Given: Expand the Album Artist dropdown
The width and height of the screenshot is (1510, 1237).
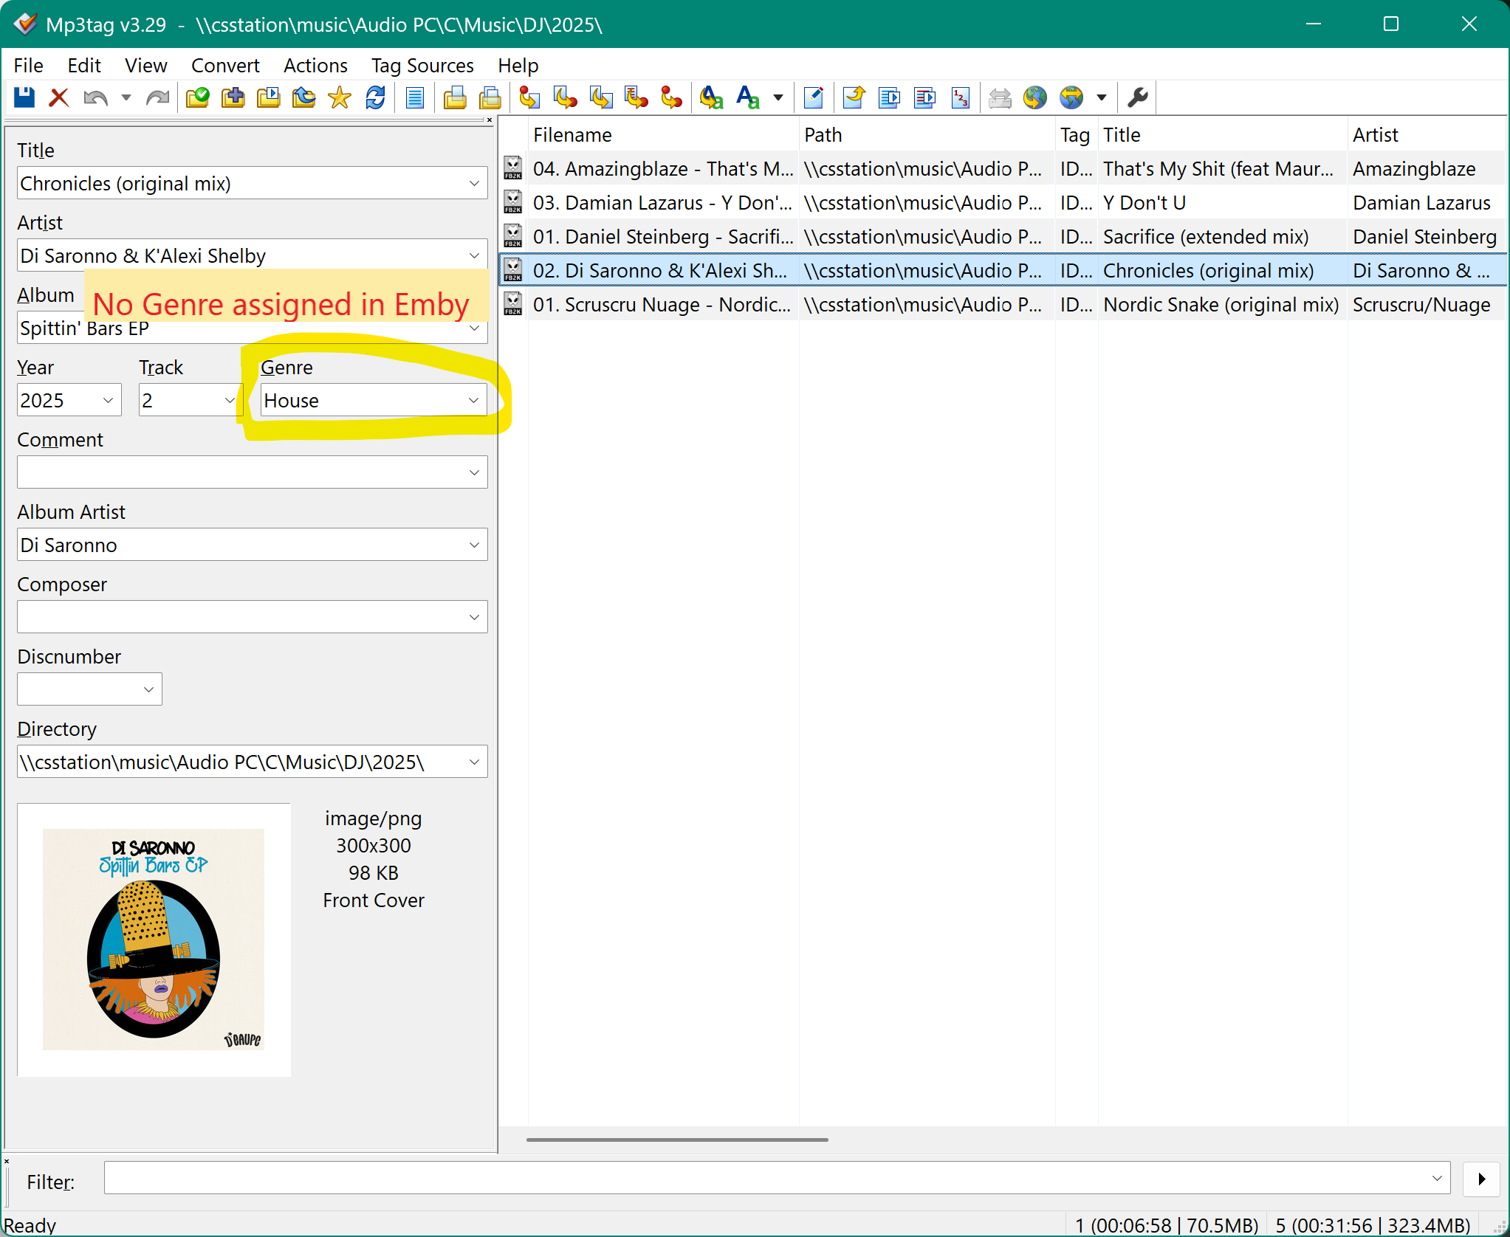Looking at the screenshot, I should pos(473,545).
